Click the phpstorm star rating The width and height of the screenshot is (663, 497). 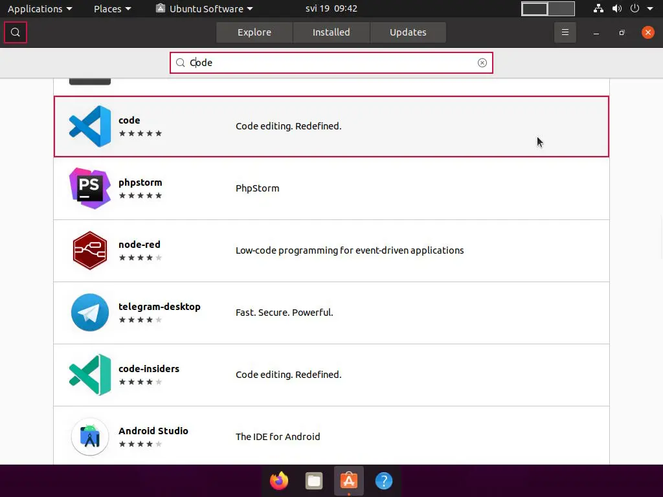[140, 195]
